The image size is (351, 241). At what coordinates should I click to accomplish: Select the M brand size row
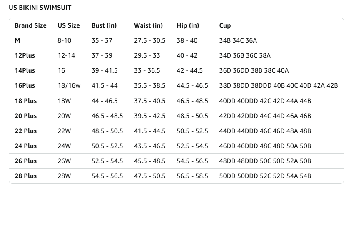coord(176,40)
